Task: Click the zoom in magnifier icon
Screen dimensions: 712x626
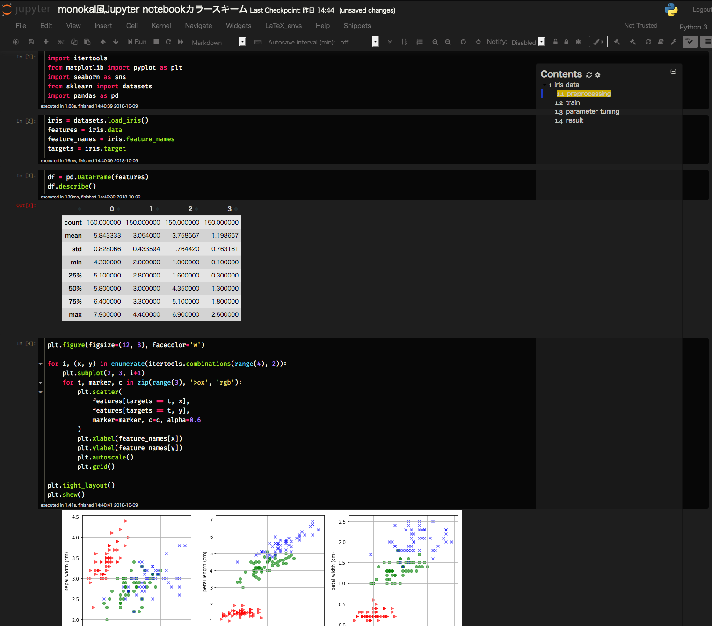Action: tap(435, 42)
